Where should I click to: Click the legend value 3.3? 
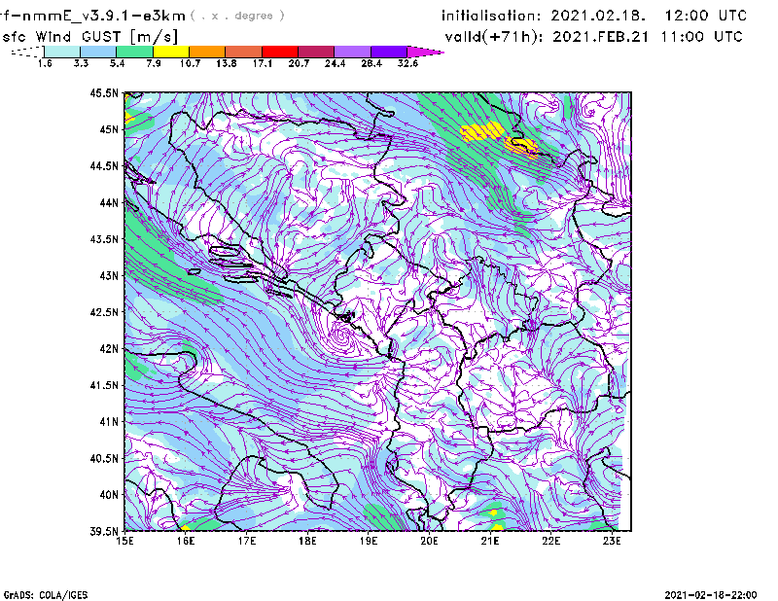click(81, 63)
